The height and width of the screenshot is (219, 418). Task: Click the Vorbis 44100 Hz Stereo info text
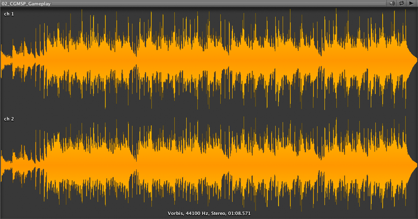[x=209, y=213]
